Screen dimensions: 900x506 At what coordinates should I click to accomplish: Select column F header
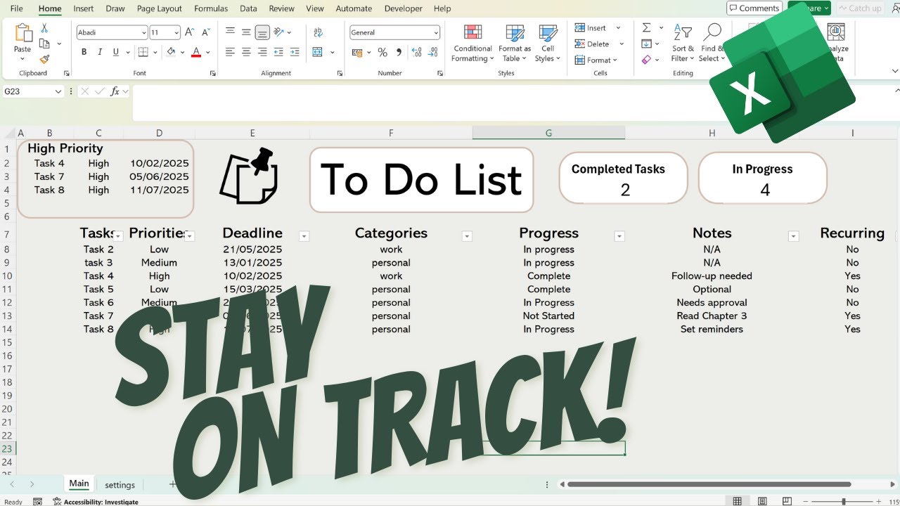tap(391, 133)
